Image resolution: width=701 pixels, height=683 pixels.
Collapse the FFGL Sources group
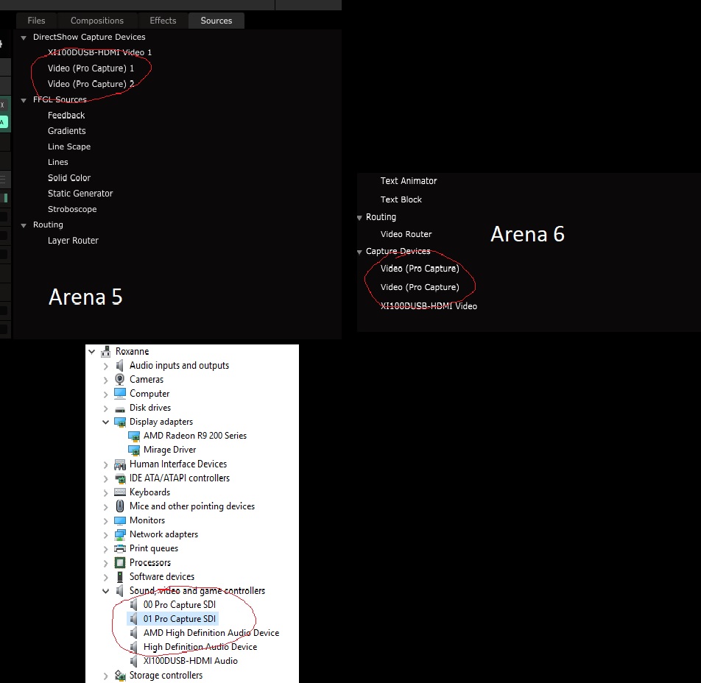[24, 100]
